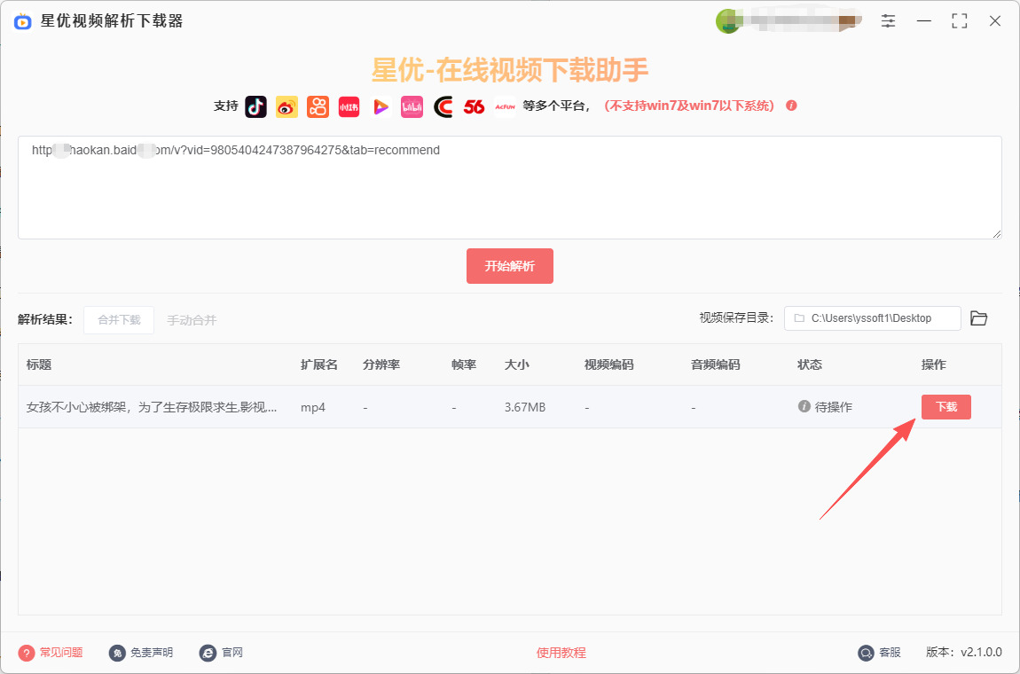Click the red info icon beside win7 notice
The image size is (1020, 674).
791,106
